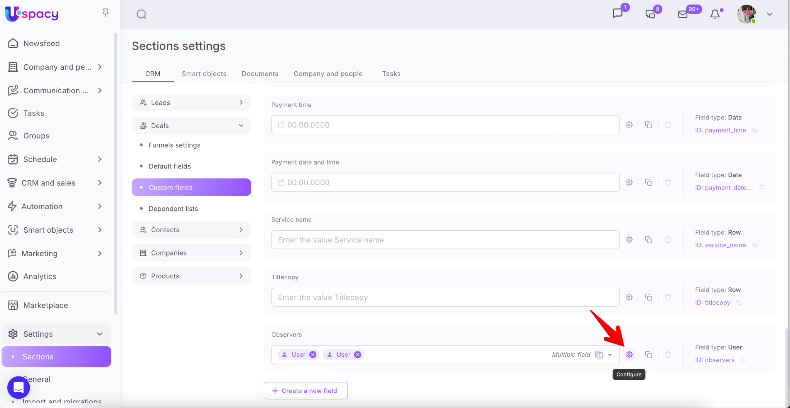Open the support chat bubble widget
This screenshot has height=408, width=790.
pos(19,387)
